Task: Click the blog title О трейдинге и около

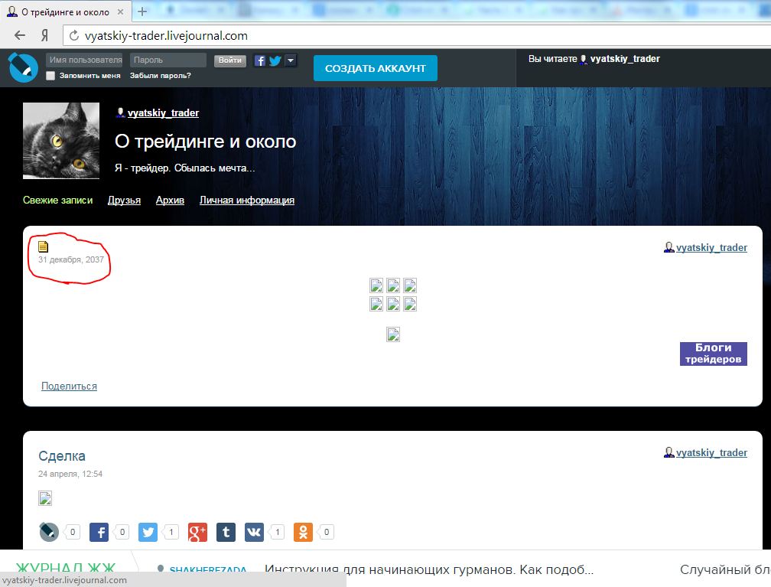Action: pyautogui.click(x=206, y=142)
